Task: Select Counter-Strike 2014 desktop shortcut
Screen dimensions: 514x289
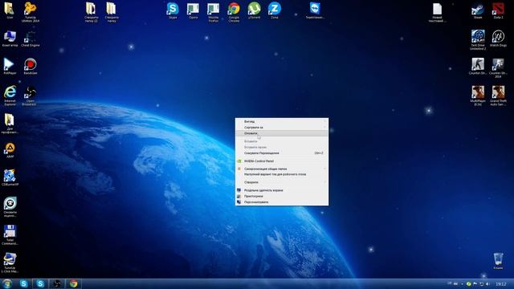Action: [498, 67]
